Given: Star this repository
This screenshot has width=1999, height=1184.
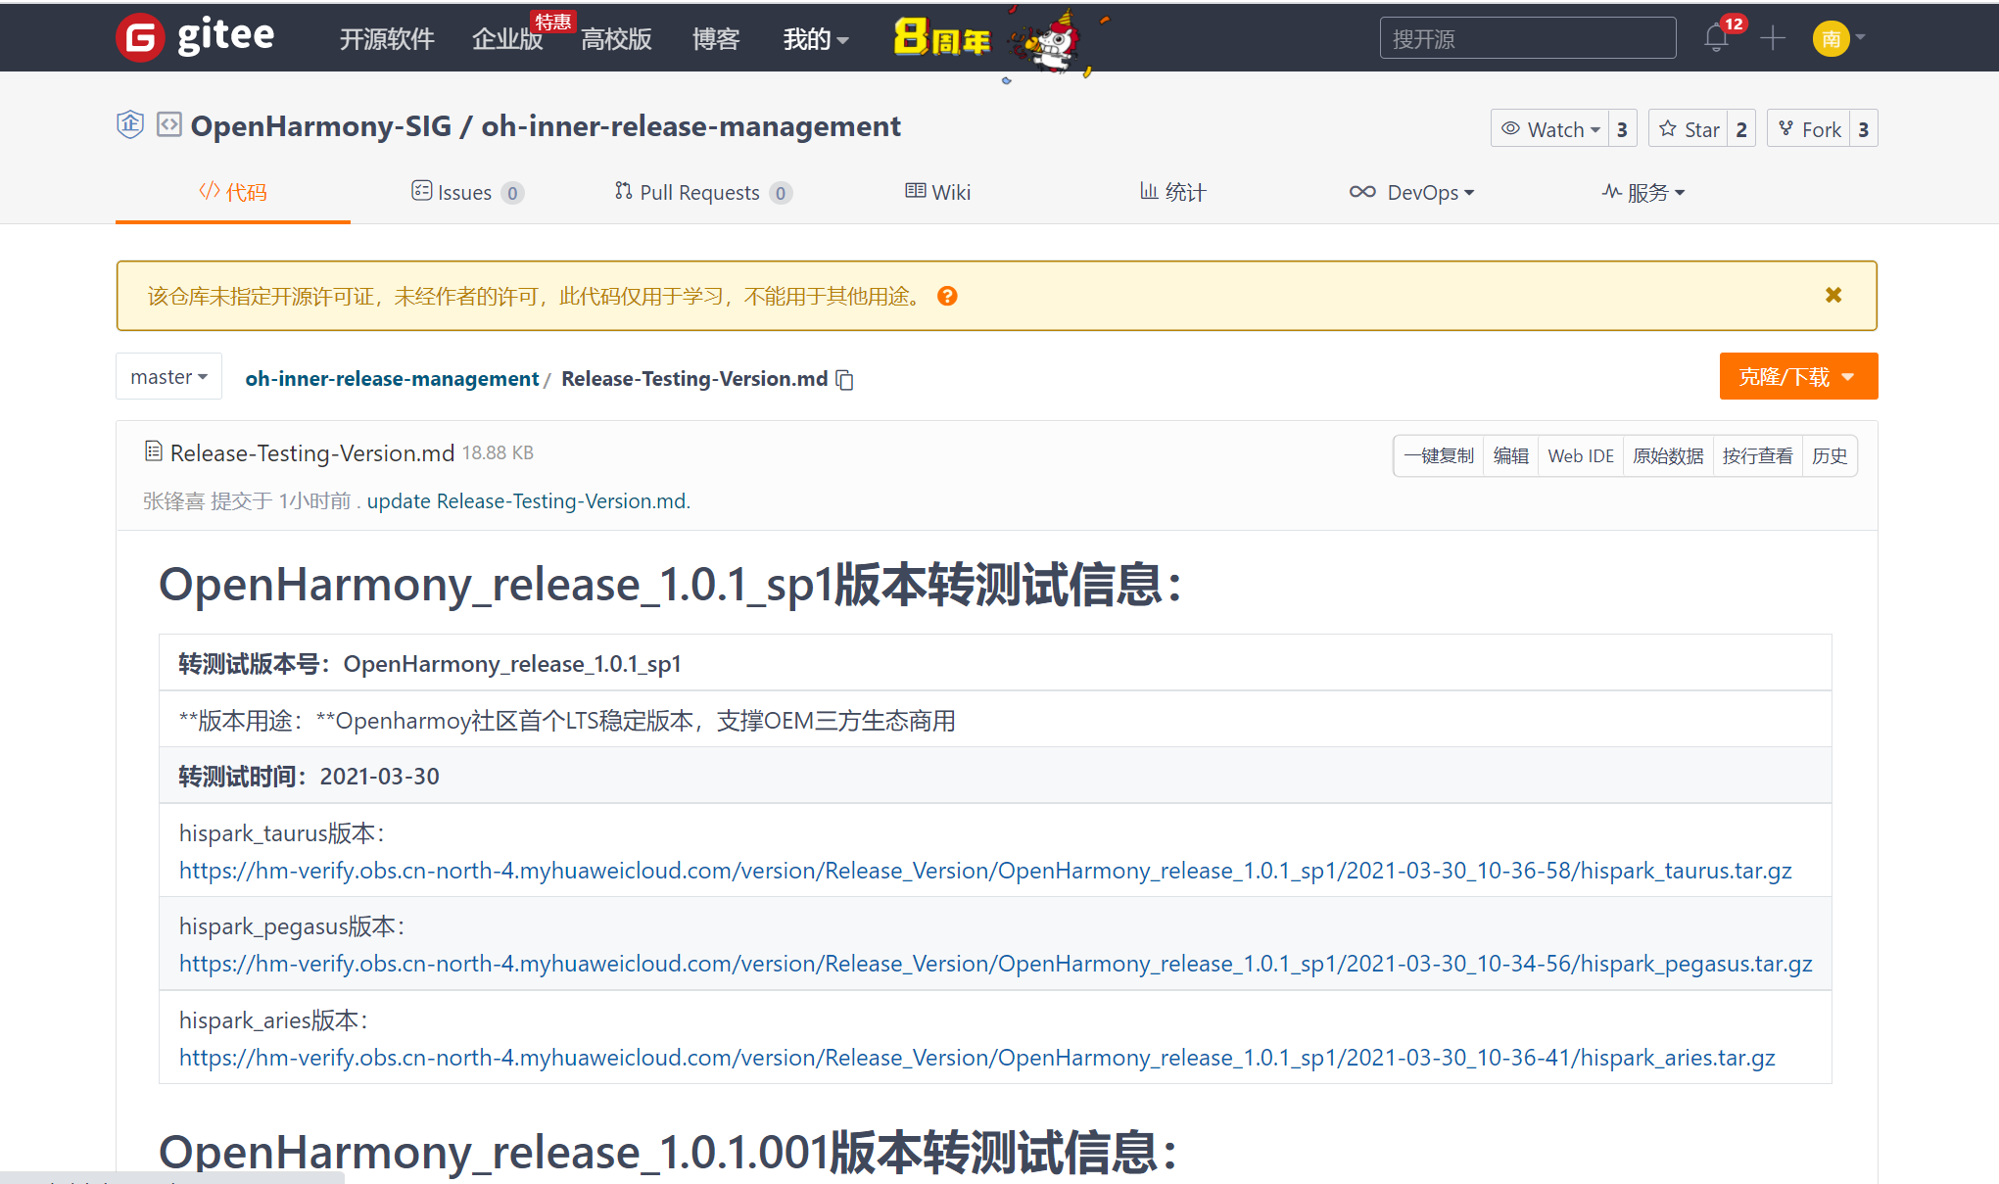Looking at the screenshot, I should click(1690, 129).
